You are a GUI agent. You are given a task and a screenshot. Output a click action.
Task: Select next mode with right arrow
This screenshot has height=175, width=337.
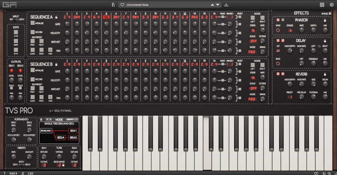(x=51, y=119)
